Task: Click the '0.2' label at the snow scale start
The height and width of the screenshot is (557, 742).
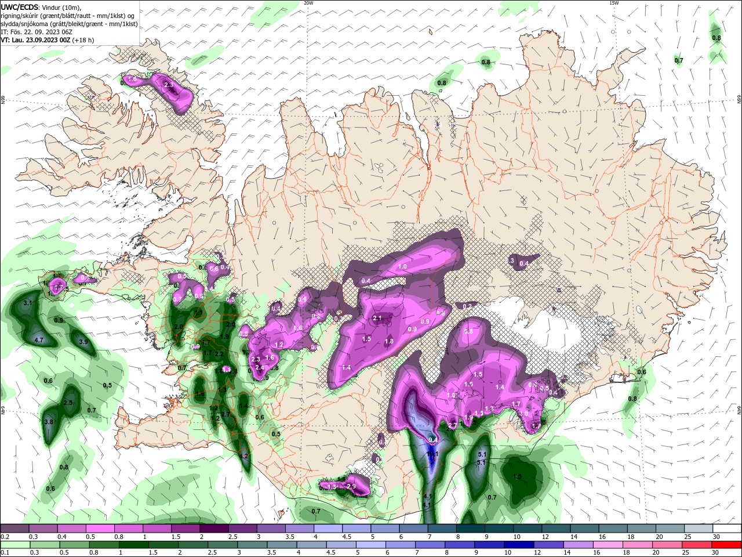Action: click(x=4, y=537)
